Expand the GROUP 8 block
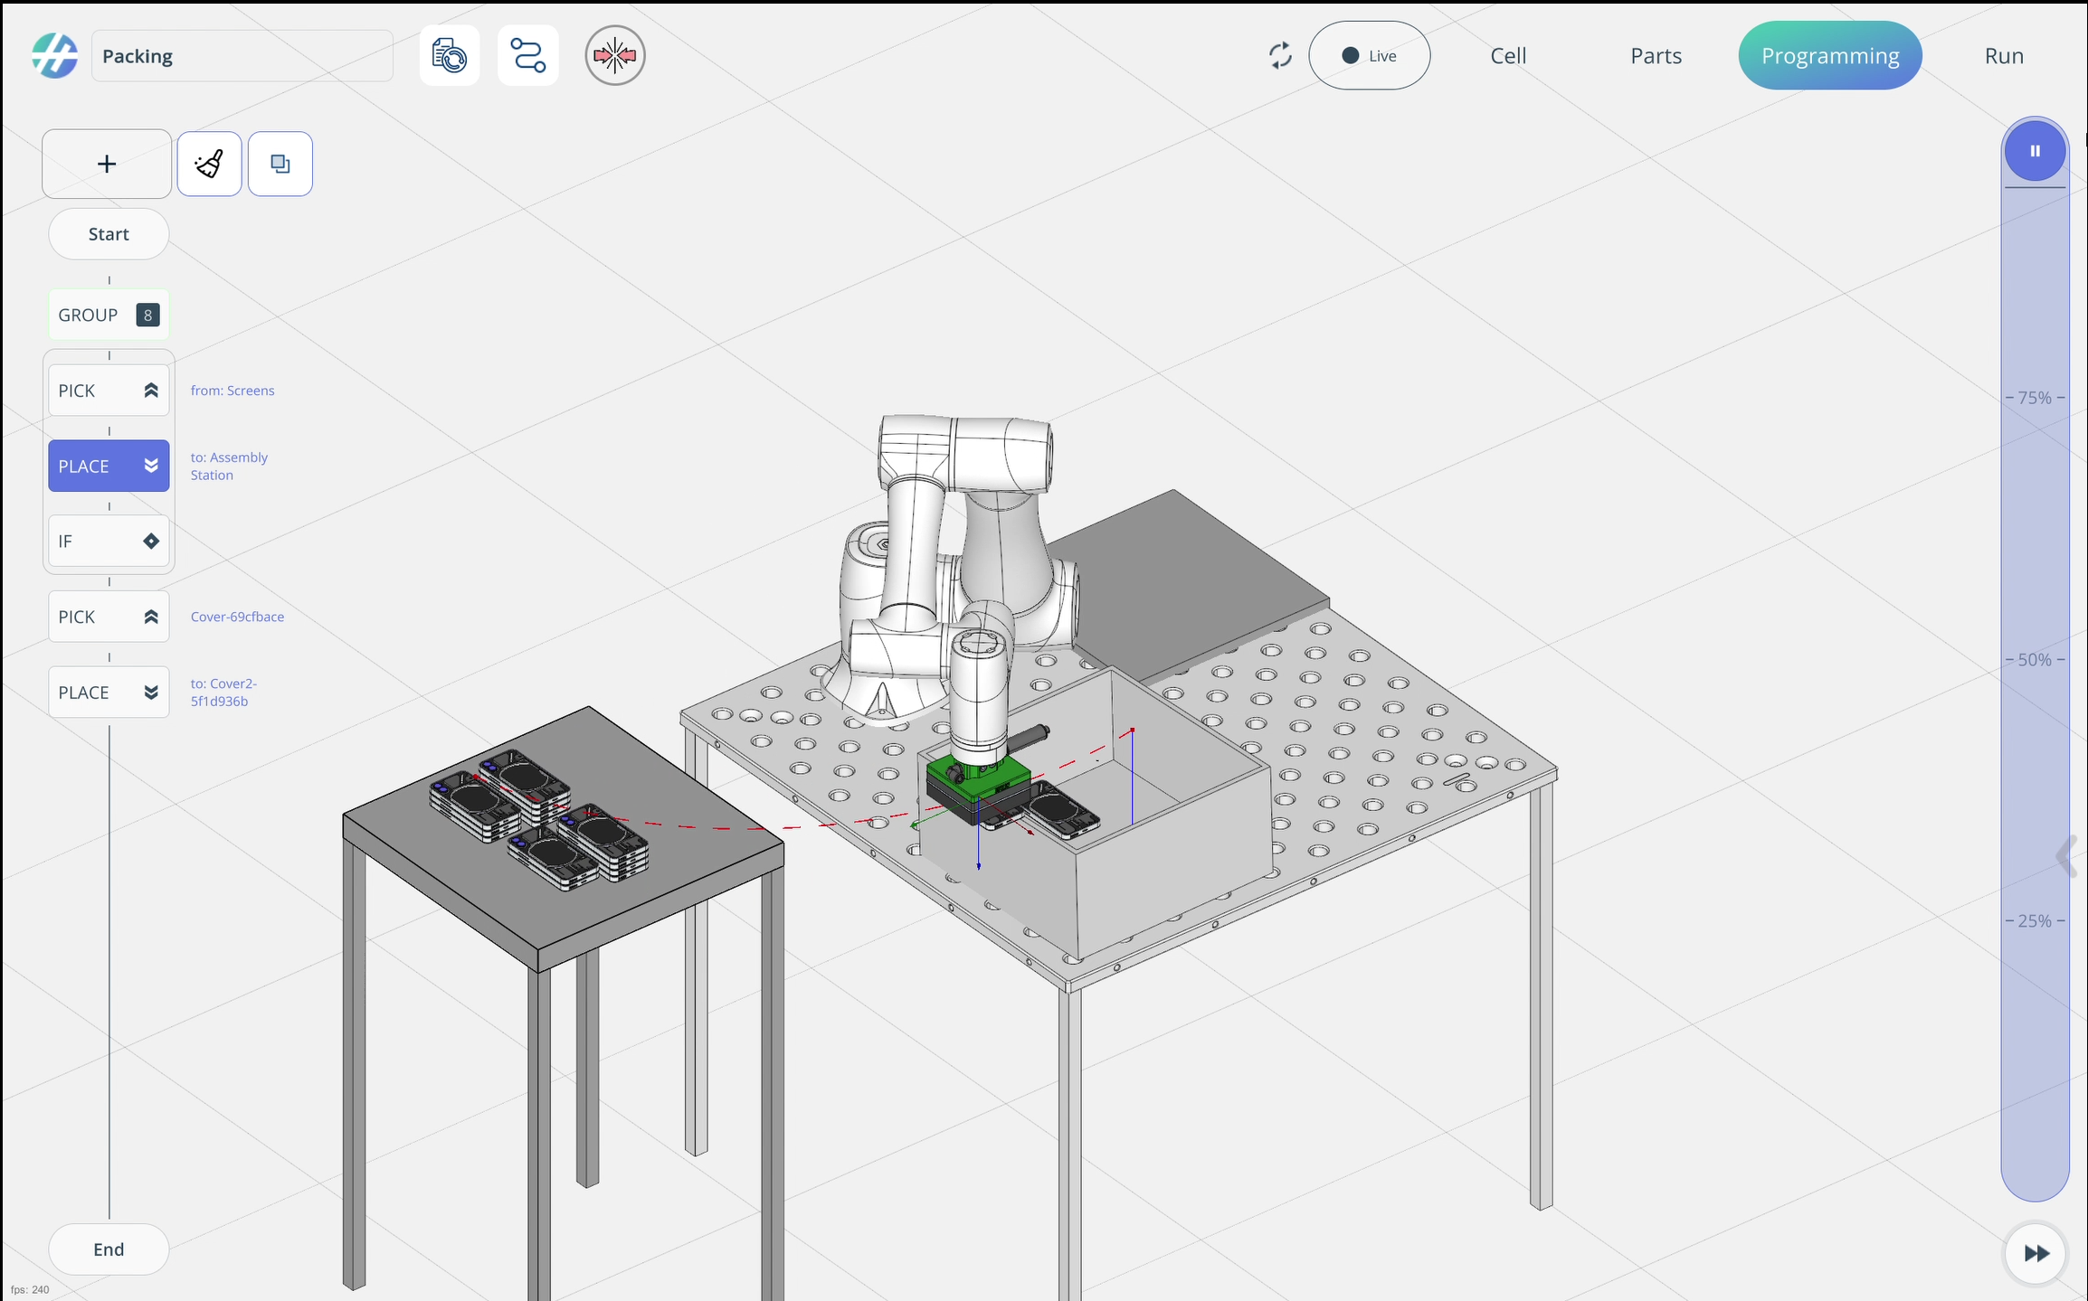 [109, 315]
